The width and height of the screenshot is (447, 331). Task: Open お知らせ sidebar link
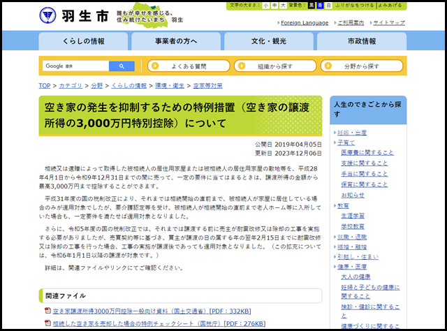click(353, 195)
